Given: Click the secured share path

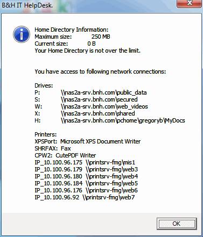Looking at the screenshot, I should pyautogui.click(x=99, y=99).
